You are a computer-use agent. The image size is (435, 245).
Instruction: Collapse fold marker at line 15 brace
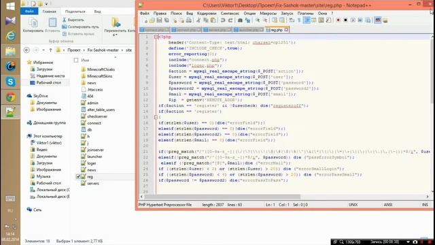pos(156,117)
